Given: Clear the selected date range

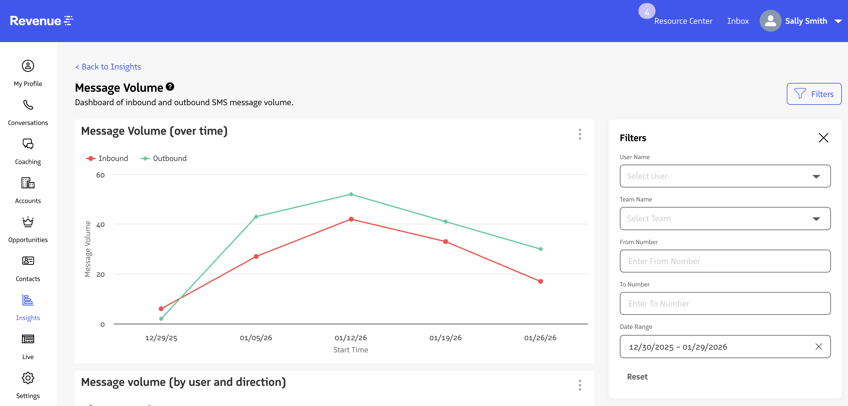Looking at the screenshot, I should 819,347.
